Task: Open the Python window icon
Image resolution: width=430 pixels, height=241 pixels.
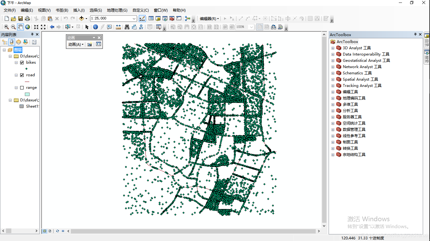Action: (179, 19)
